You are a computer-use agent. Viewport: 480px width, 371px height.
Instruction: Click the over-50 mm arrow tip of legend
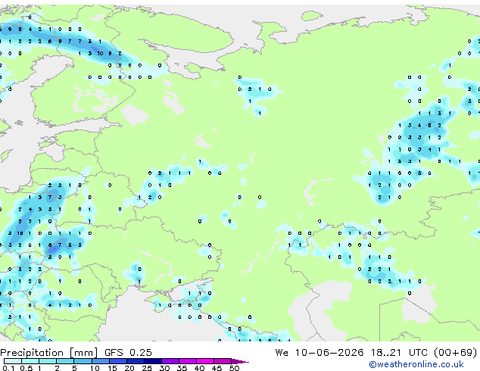point(240,361)
